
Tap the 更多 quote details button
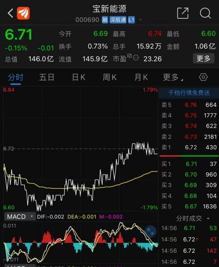[203, 58]
